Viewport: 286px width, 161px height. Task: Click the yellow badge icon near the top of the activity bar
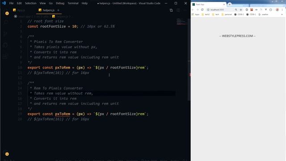pyautogui.click(x=7, y=13)
